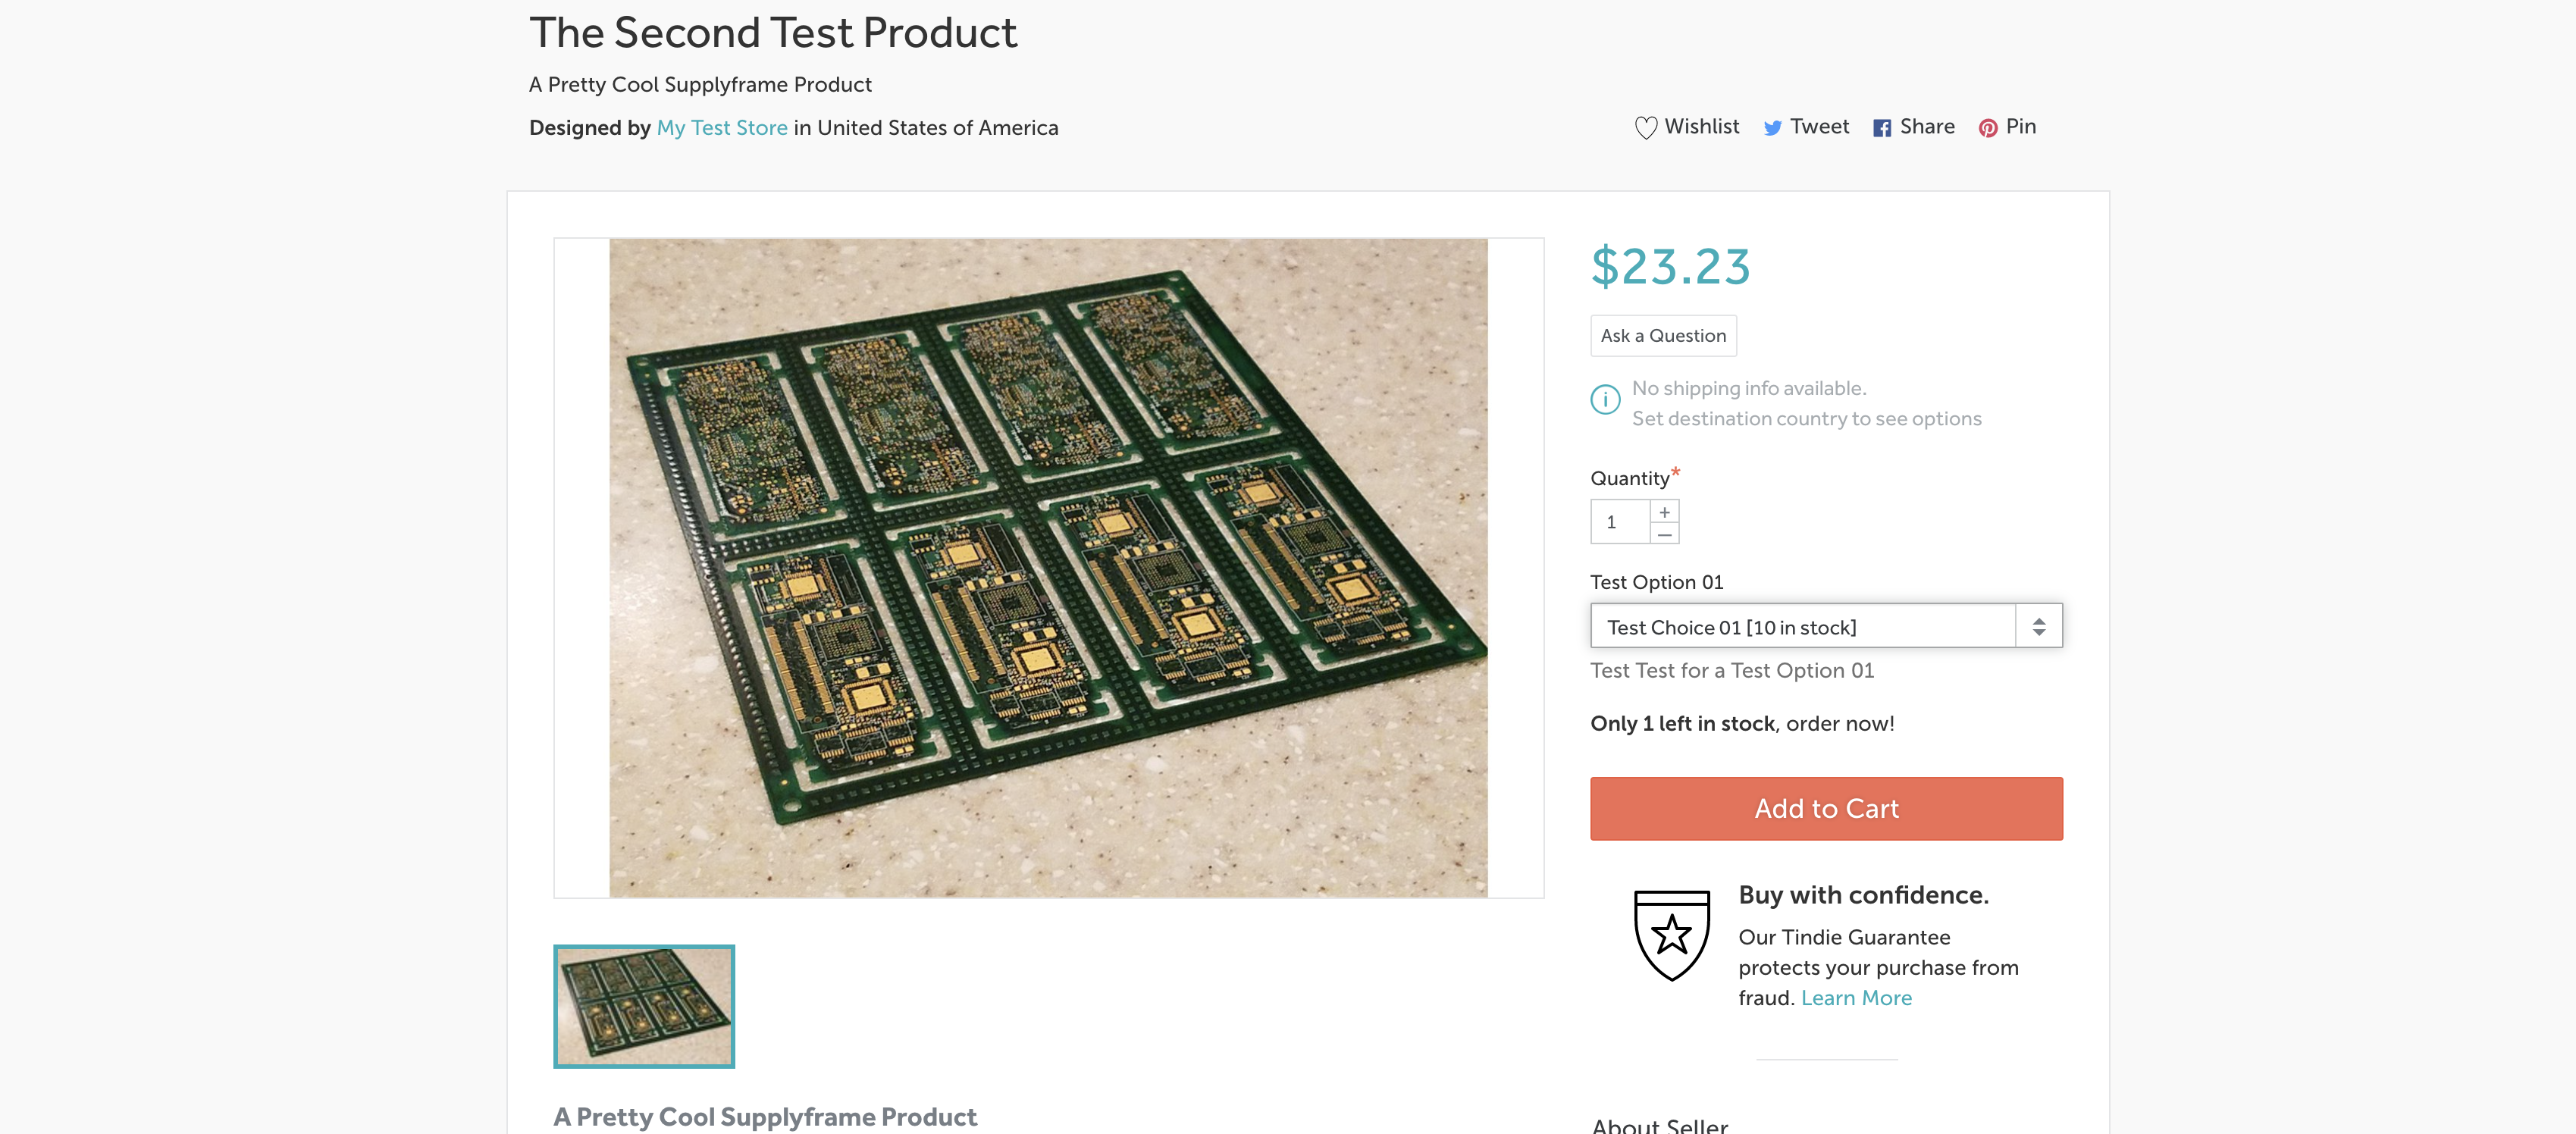
Task: Open the My Test Store link
Action: pyautogui.click(x=721, y=128)
